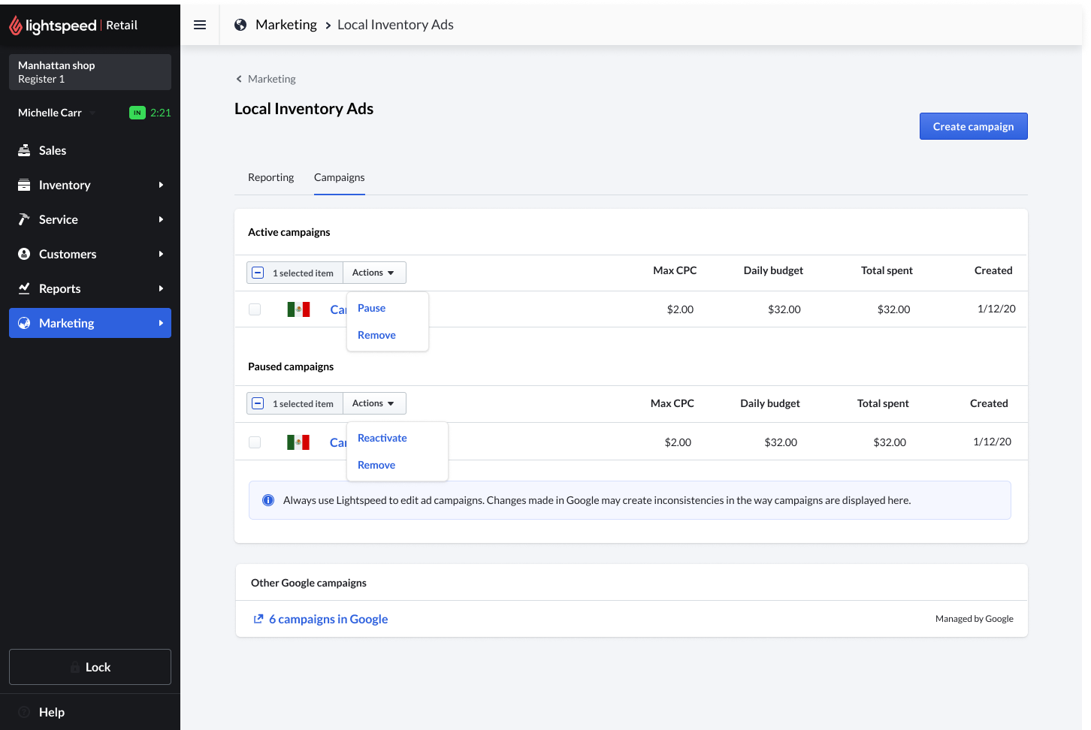Screen dimensions: 1091x730
Task: Click the Sales register icon in sidebar
Action: pos(24,150)
